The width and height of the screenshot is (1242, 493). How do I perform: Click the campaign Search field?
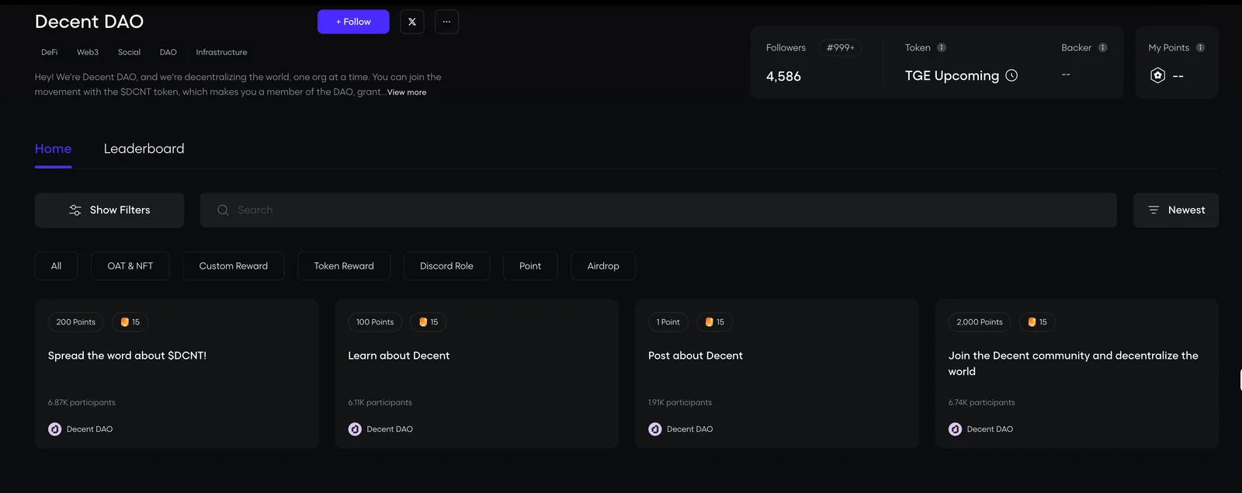pos(658,210)
